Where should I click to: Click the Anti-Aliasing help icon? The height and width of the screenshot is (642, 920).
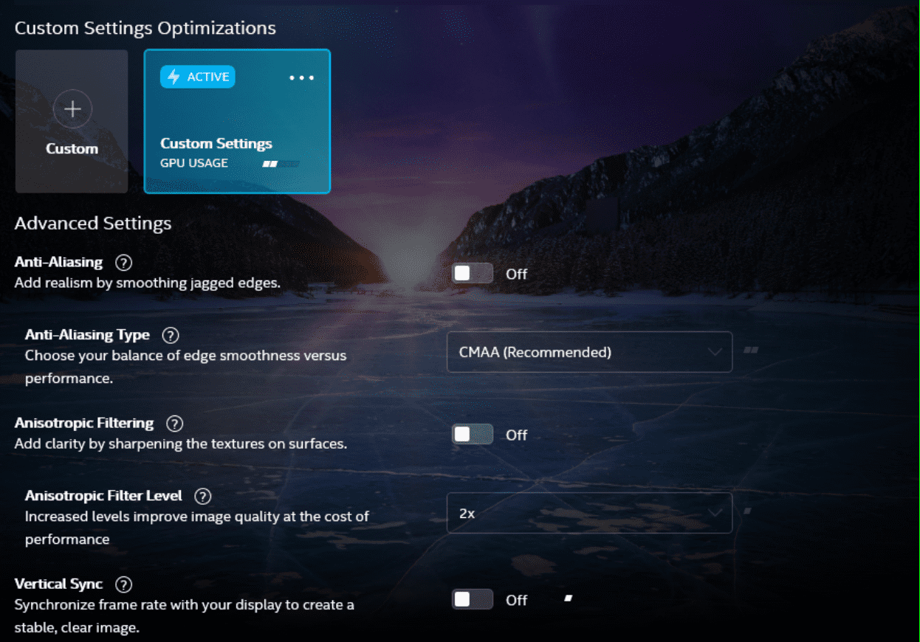coord(123,263)
